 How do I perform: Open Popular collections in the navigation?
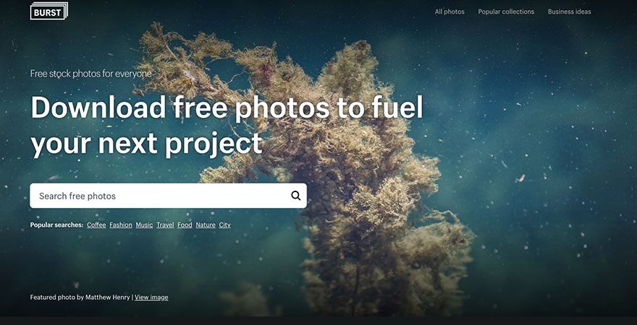click(506, 12)
